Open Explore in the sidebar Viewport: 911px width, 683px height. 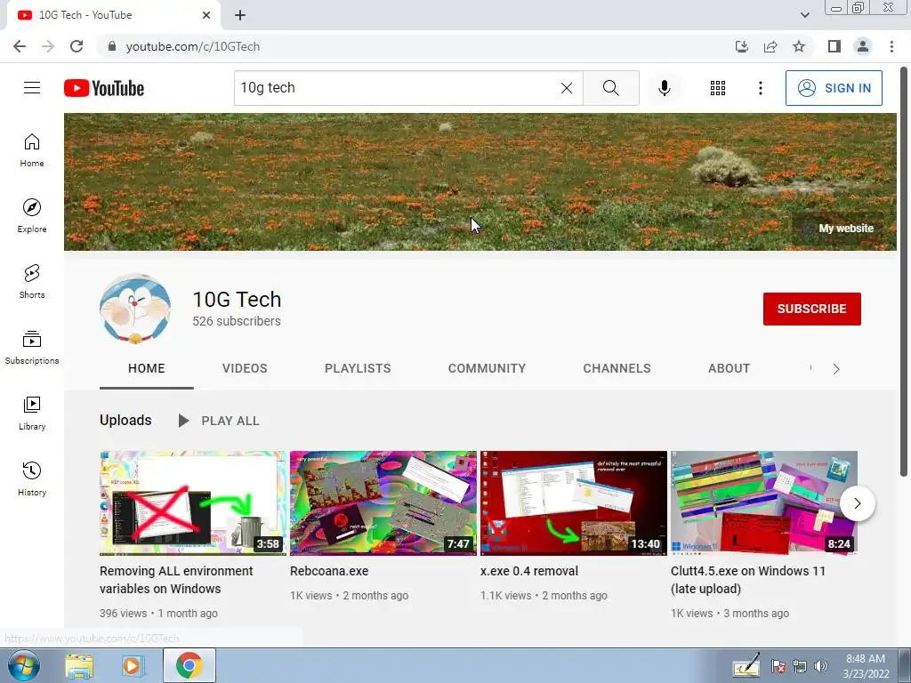coord(32,215)
